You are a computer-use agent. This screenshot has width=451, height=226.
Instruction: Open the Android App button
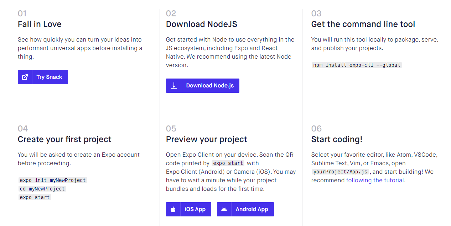point(245,209)
